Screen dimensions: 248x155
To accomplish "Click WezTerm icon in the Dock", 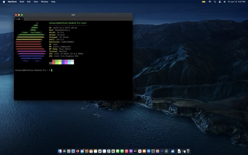I will pos(162,151).
